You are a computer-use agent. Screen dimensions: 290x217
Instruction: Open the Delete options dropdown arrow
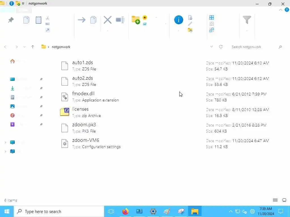pyautogui.click(x=107, y=31)
